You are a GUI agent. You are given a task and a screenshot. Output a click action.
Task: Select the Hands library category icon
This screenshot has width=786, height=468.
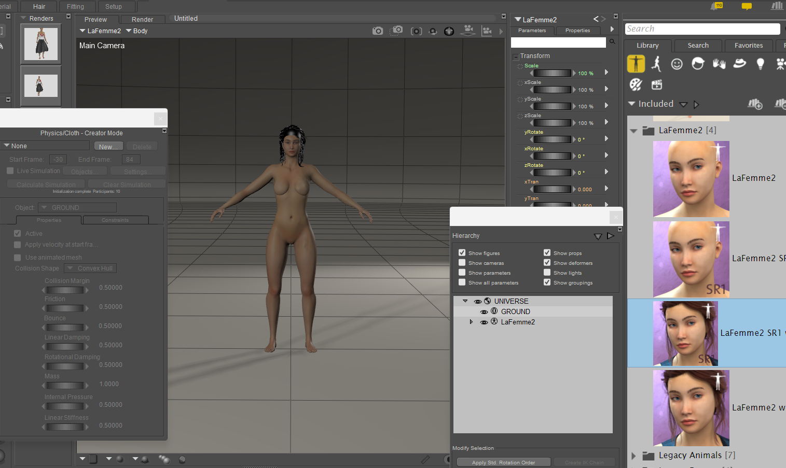pos(719,64)
